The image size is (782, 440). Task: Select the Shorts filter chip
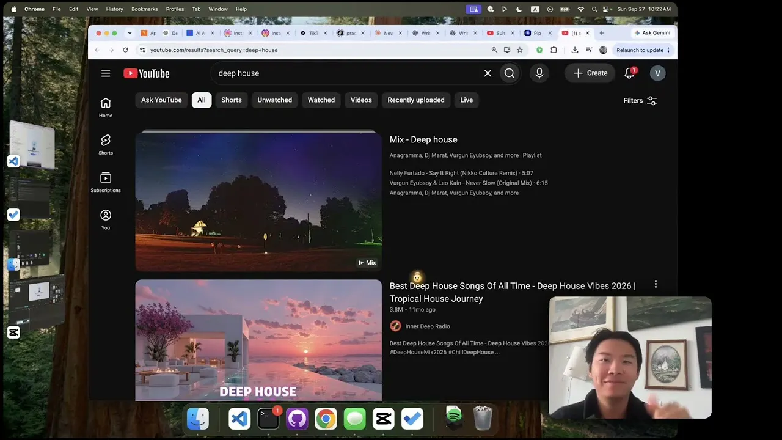tap(232, 100)
